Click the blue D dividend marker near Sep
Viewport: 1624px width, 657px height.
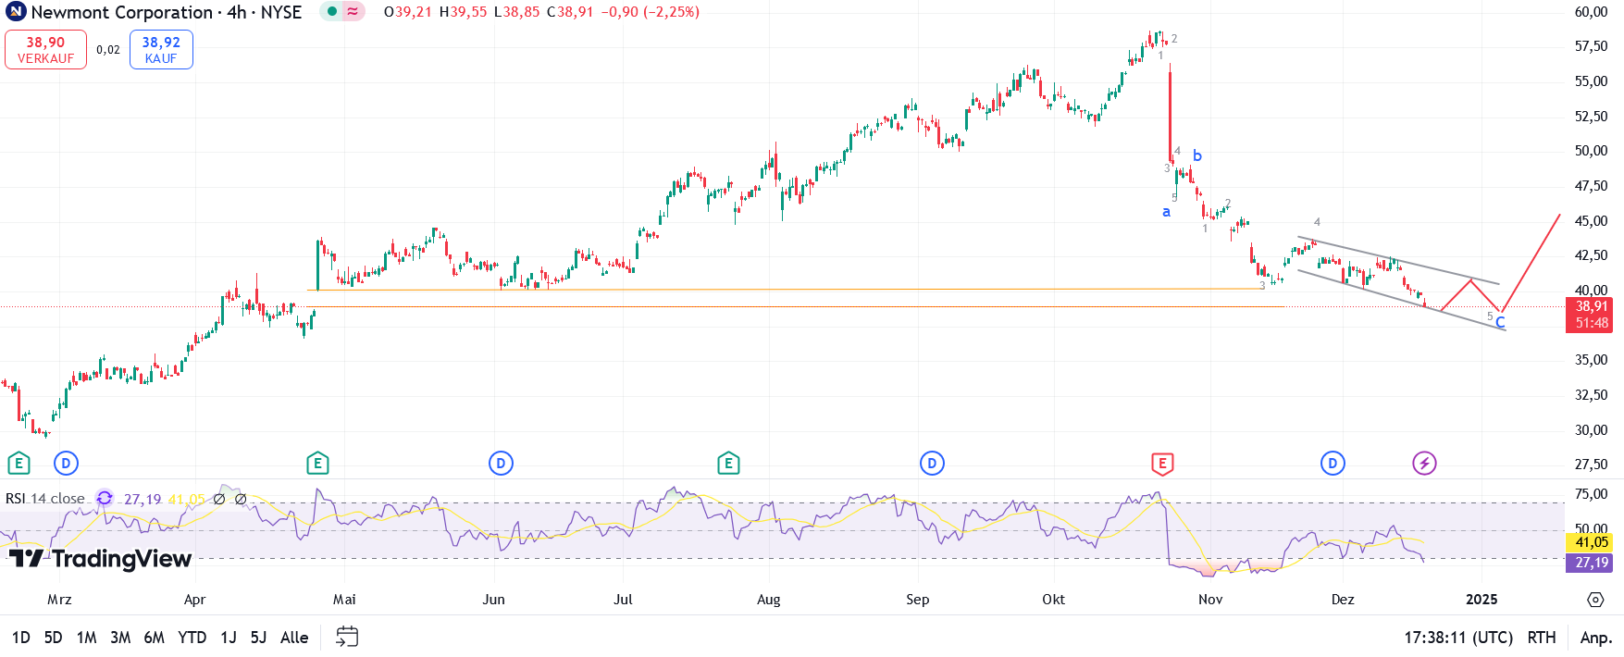(x=932, y=464)
